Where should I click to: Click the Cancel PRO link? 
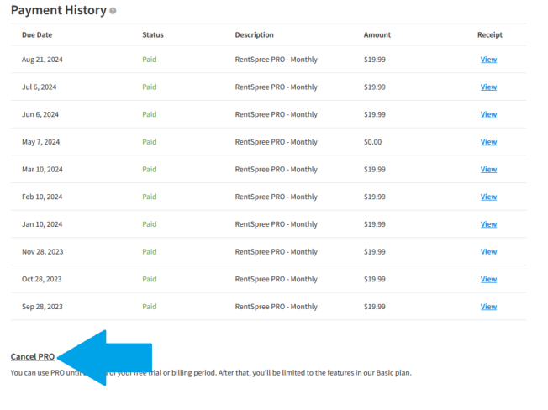click(x=33, y=356)
